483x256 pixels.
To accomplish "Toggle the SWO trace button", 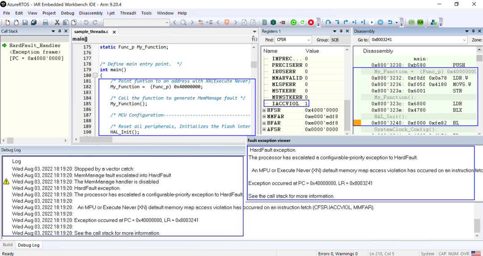I will point(420,22).
